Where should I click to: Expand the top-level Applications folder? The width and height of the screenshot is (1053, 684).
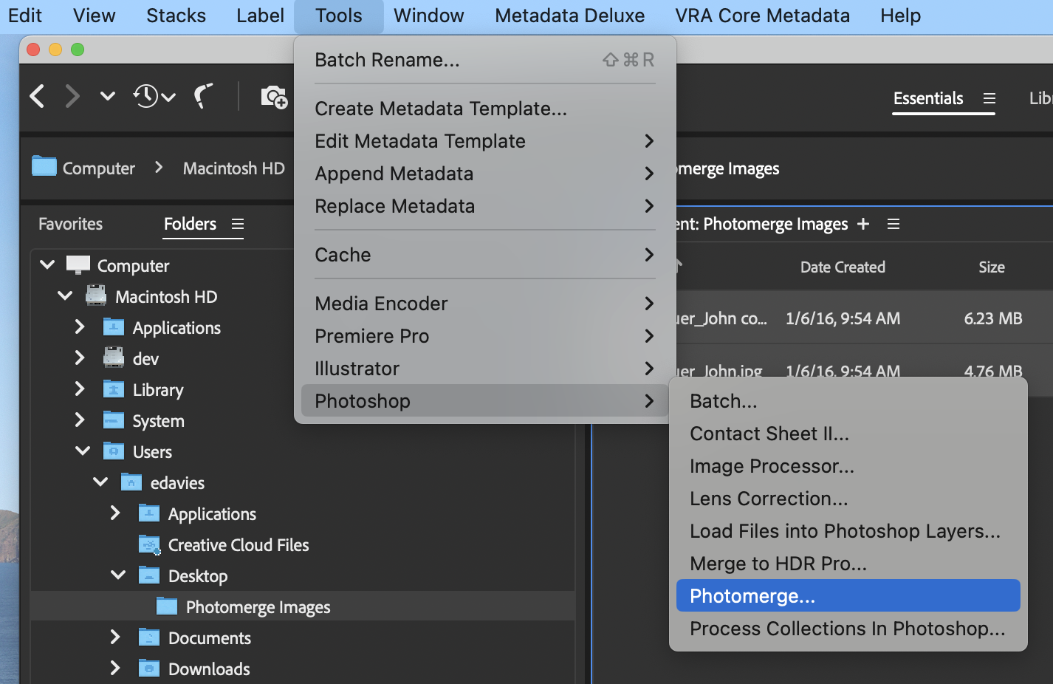pos(80,326)
